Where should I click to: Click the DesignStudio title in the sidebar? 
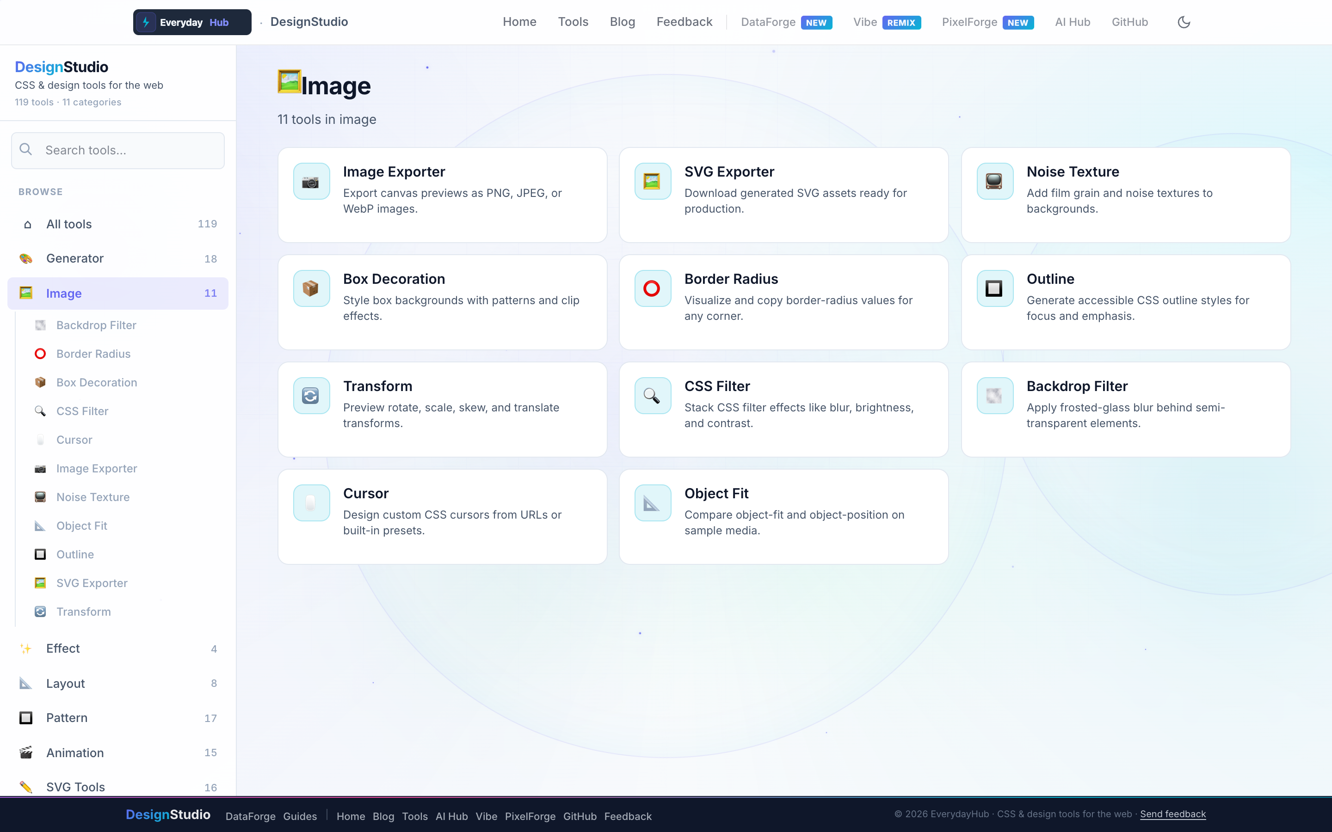pyautogui.click(x=62, y=67)
